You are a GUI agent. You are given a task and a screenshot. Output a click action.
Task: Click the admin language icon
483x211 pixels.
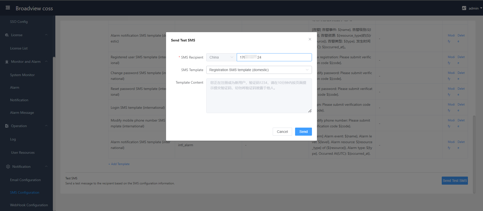464,8
